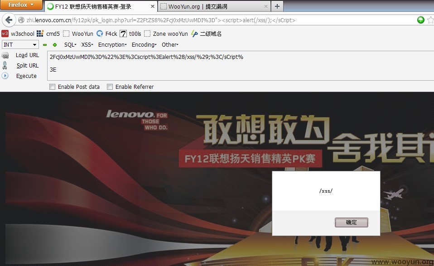This screenshot has height=266, width=434.
Task: Click the w3school red favicon
Action: 5,34
